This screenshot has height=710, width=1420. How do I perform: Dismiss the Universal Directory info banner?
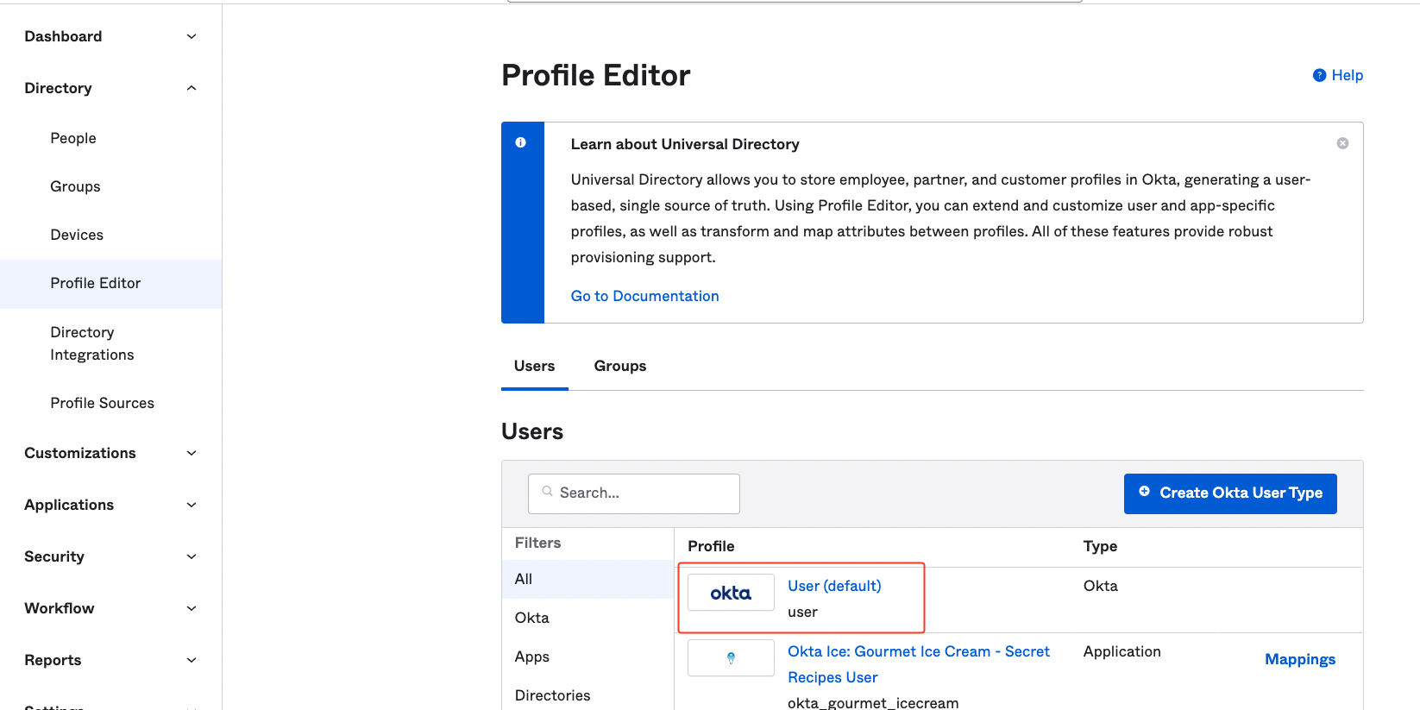click(1342, 143)
